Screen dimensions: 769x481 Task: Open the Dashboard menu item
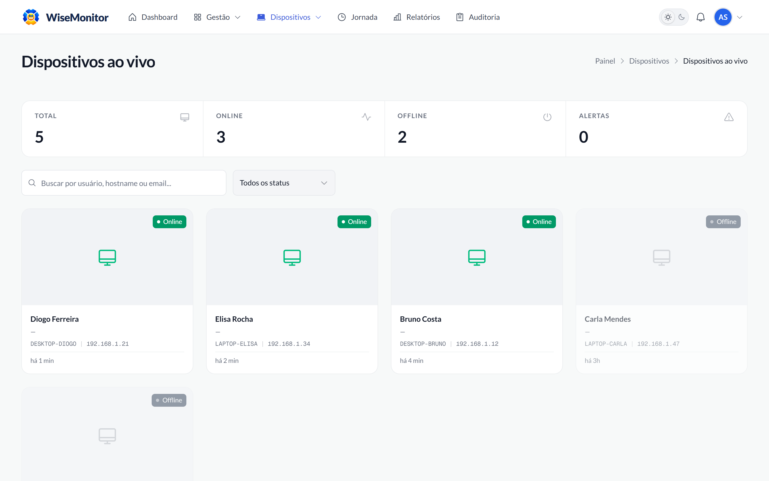coord(153,17)
